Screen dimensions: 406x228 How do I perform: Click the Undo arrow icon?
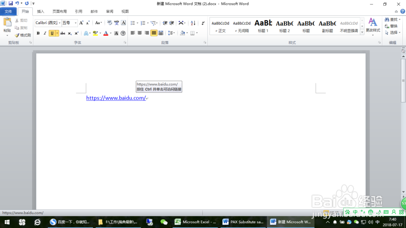(x=17, y=3)
